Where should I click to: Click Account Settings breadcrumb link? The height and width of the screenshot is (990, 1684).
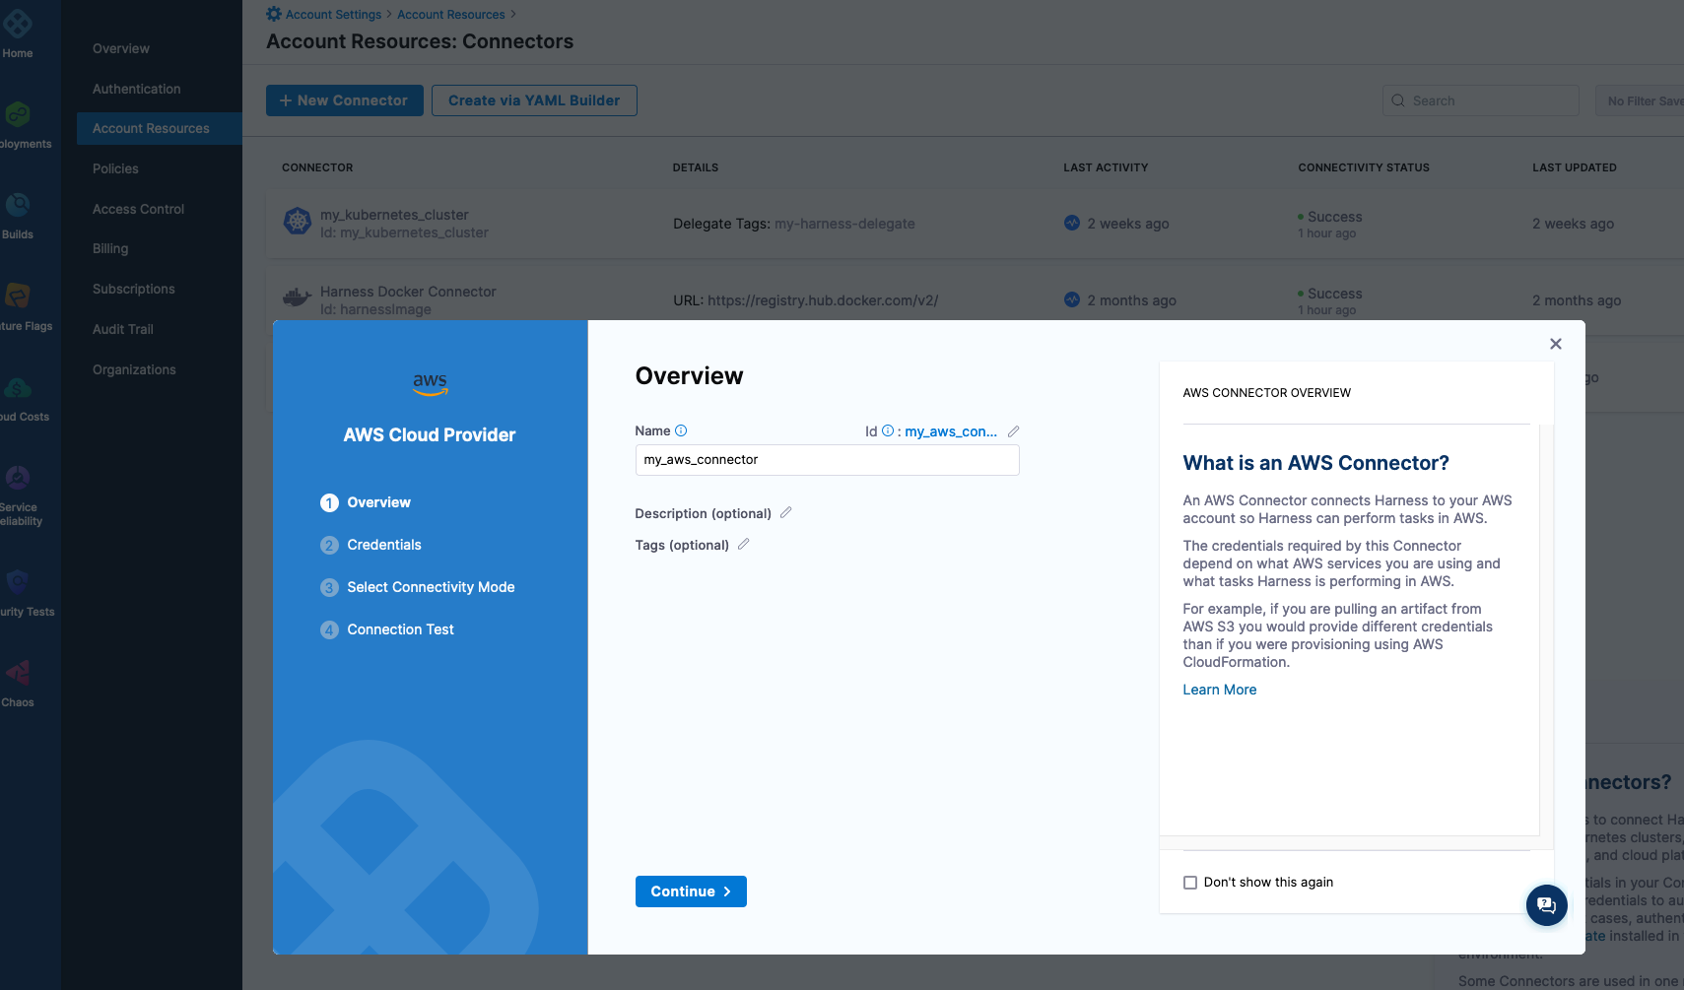333,15
